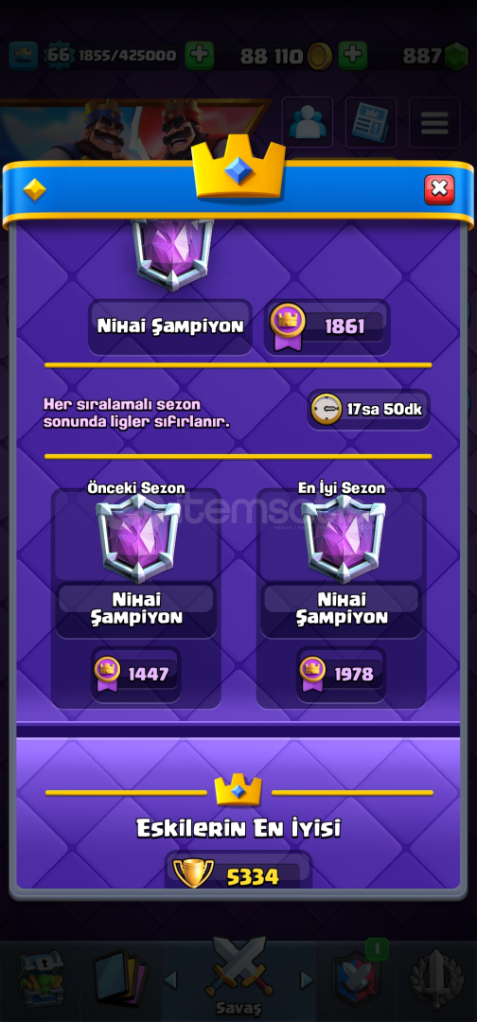
Task: Select the King level 66 badge
Action: 59,56
